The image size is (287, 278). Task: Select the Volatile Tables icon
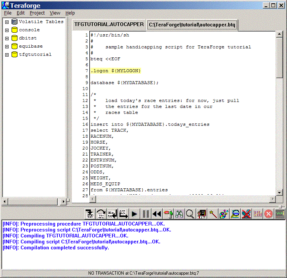point(15,22)
